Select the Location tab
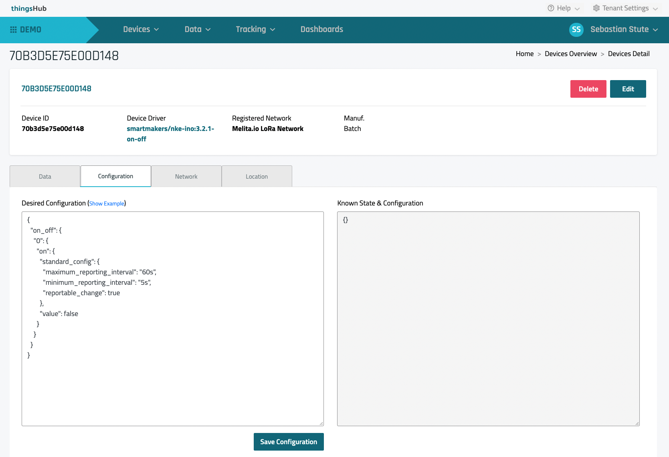Image resolution: width=669 pixels, height=457 pixels. [257, 177]
